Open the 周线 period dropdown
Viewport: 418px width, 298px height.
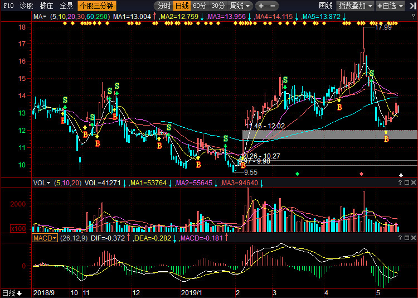tap(240, 6)
